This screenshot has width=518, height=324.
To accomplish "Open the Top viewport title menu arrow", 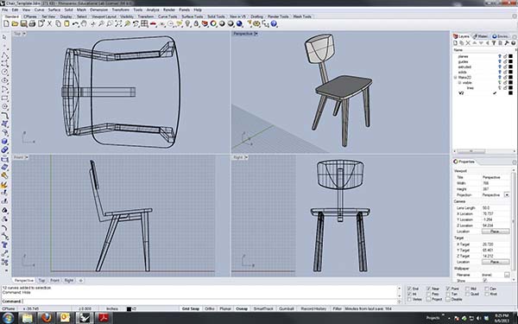I will point(24,34).
